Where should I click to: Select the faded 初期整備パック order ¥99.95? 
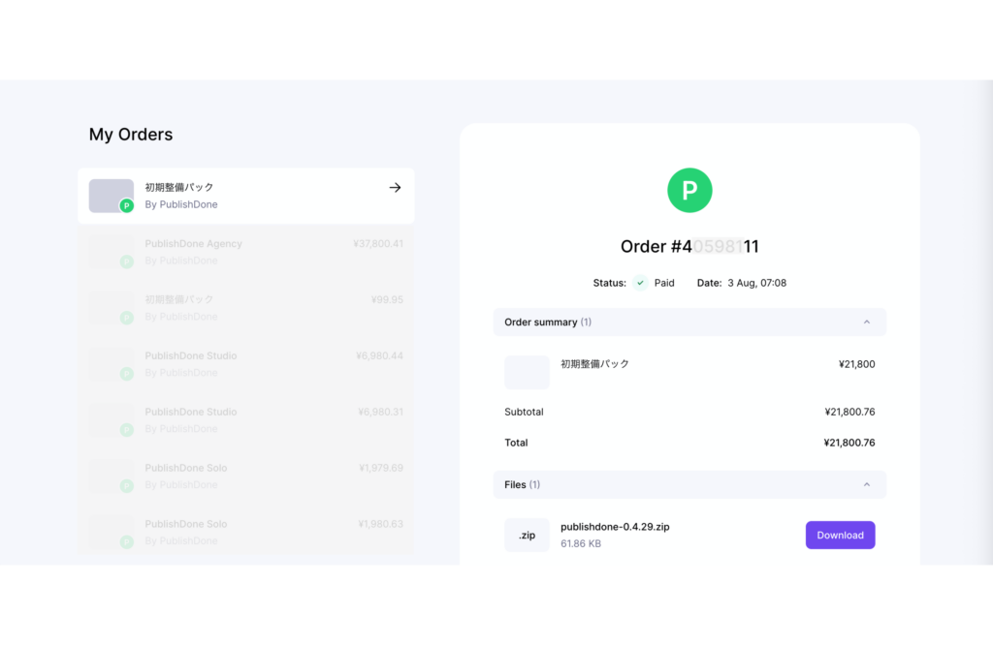pos(245,308)
